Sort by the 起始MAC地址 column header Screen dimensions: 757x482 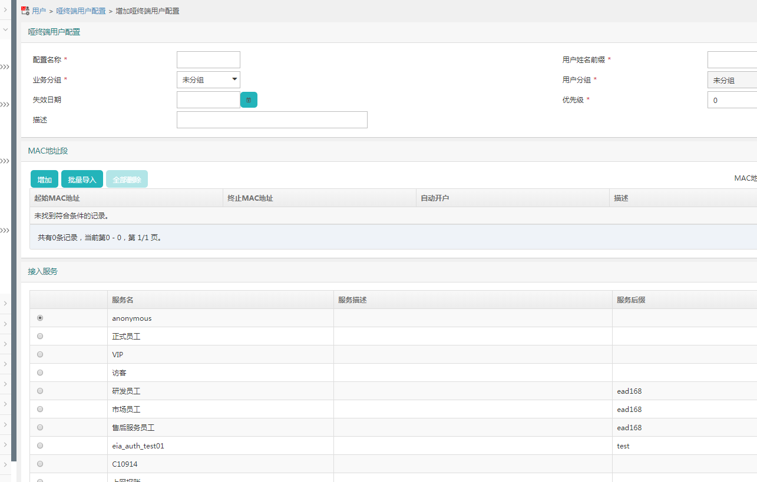tap(127, 198)
